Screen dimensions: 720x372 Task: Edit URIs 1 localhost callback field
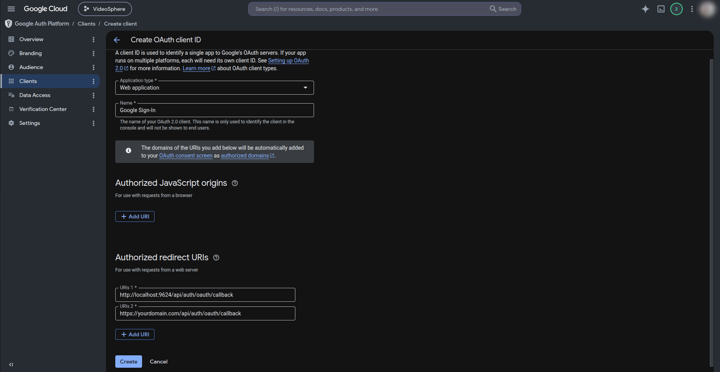point(205,295)
